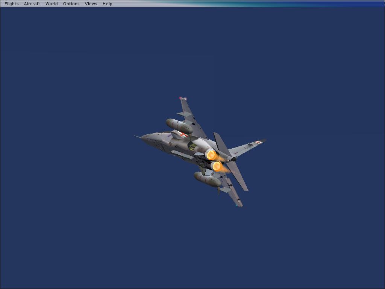Open the Help menu
The image size is (385, 289).
[107, 4]
